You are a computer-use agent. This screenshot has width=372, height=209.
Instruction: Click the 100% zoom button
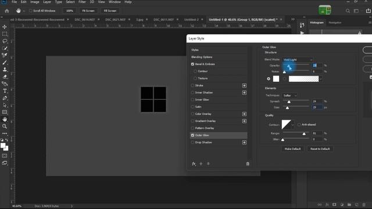point(70,11)
